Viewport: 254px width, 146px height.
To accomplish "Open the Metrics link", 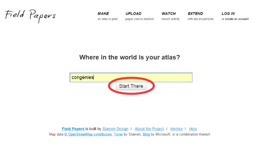I will coord(176,129).
